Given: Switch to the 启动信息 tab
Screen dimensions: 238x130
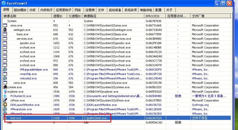Looking at the screenshot, I should coord(115,10).
